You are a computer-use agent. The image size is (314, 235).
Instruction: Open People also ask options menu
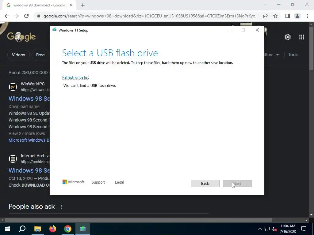(61, 207)
